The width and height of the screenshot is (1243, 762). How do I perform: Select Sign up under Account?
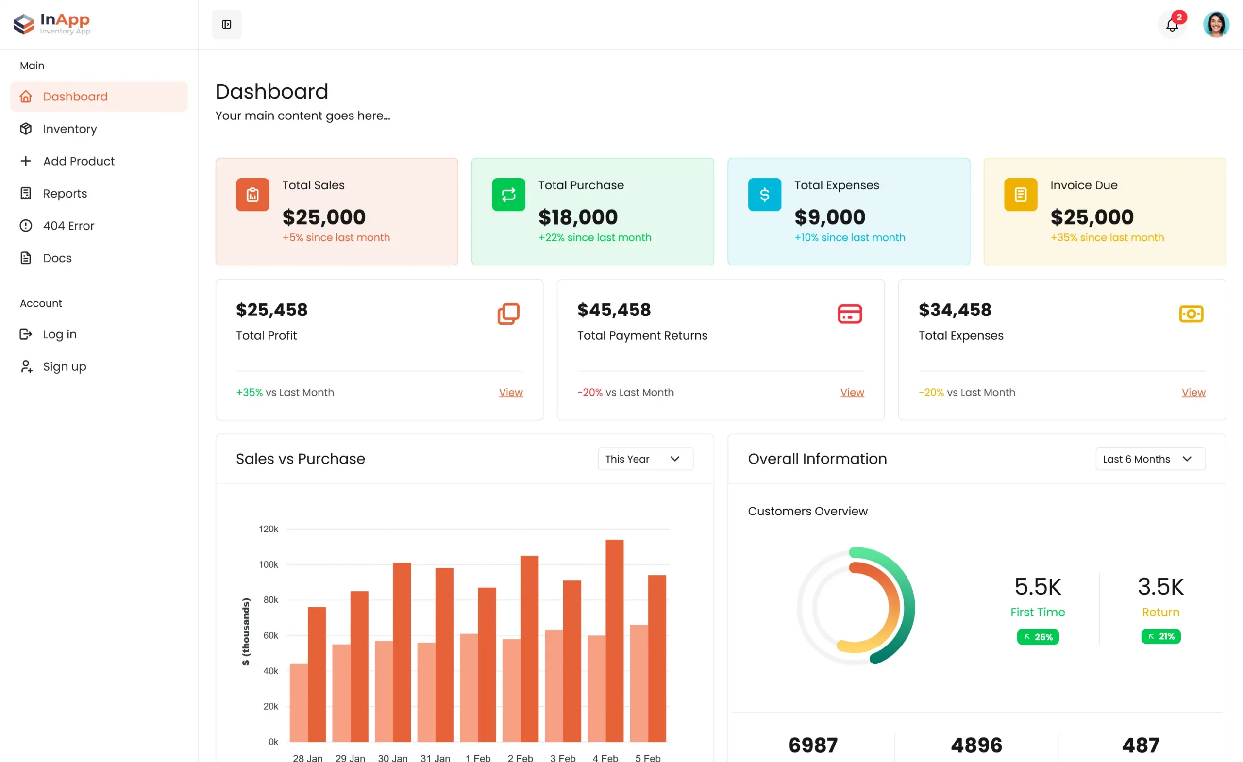pyautogui.click(x=64, y=366)
